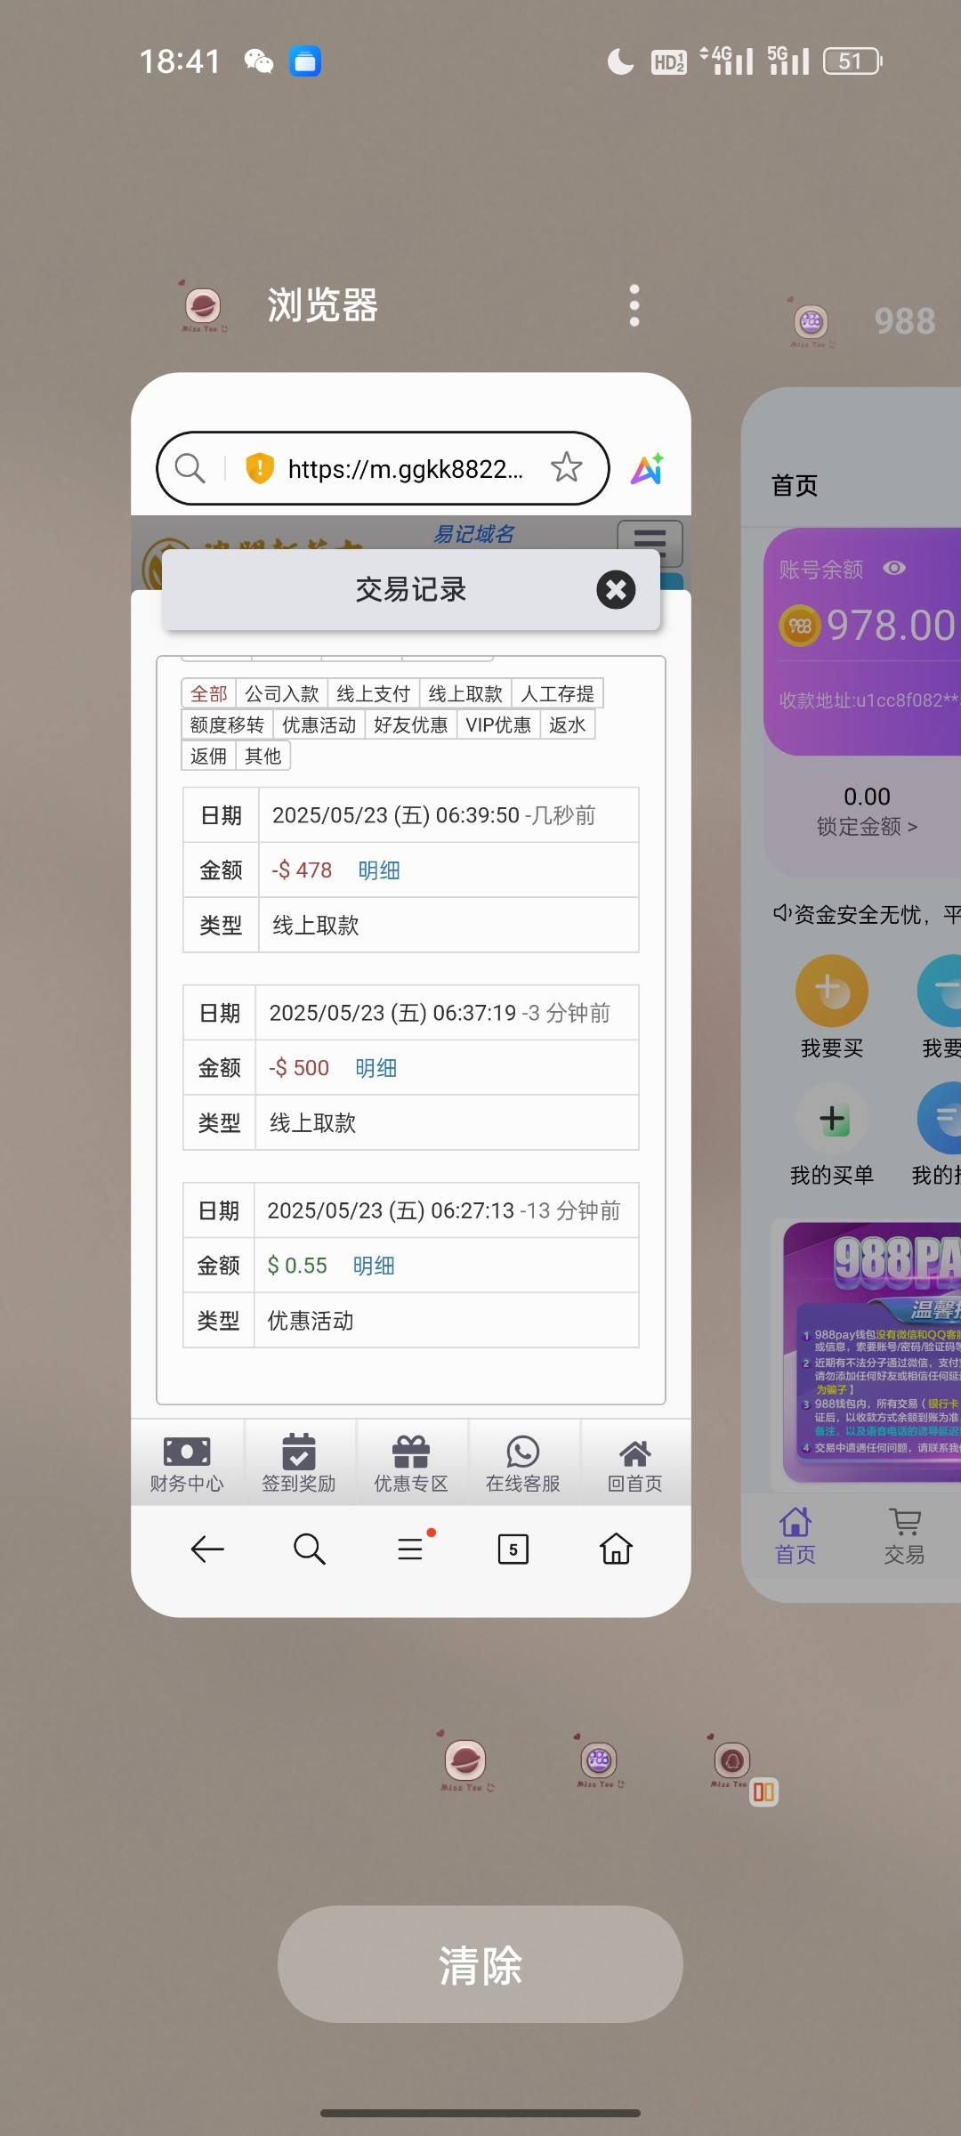
Task: Open the browser tabs counter showing 5
Action: tap(513, 1549)
